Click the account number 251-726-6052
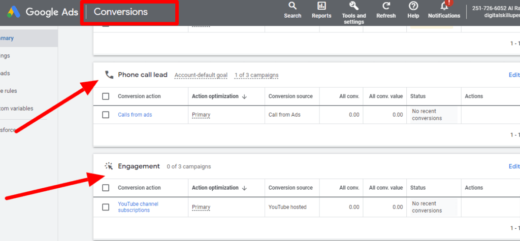The image size is (520, 241). (x=488, y=8)
